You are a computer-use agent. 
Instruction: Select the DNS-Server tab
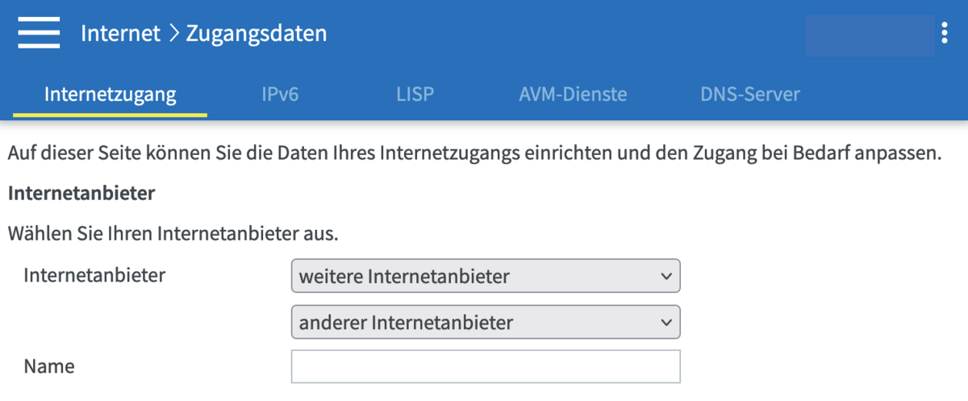(x=750, y=94)
